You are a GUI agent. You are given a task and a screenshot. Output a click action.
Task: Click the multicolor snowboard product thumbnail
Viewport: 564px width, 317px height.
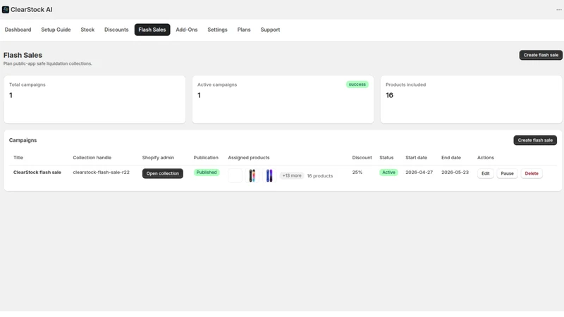pos(252,175)
